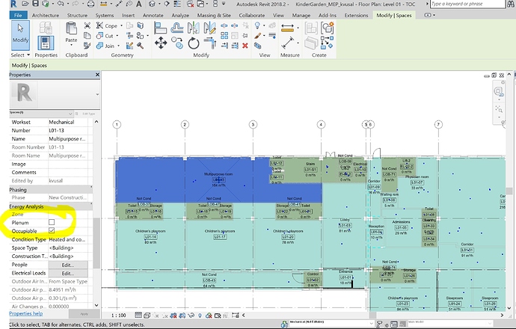
Task: Click the Measure Between Two References icon
Action: point(288,43)
